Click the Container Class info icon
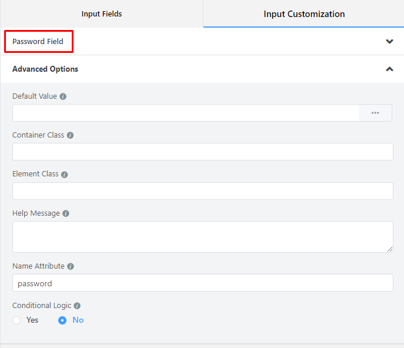This screenshot has width=404, height=348. [x=70, y=135]
